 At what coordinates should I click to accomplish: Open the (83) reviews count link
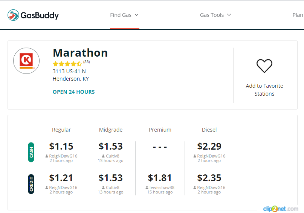tap(87, 62)
